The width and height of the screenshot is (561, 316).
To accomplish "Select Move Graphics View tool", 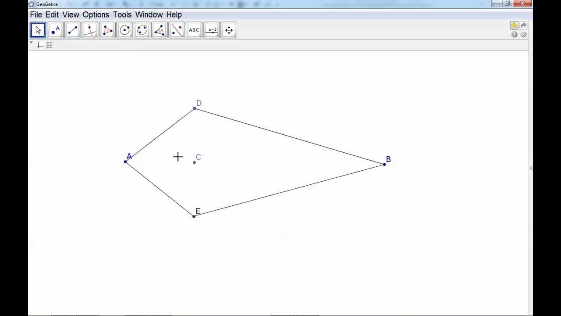I will (229, 30).
